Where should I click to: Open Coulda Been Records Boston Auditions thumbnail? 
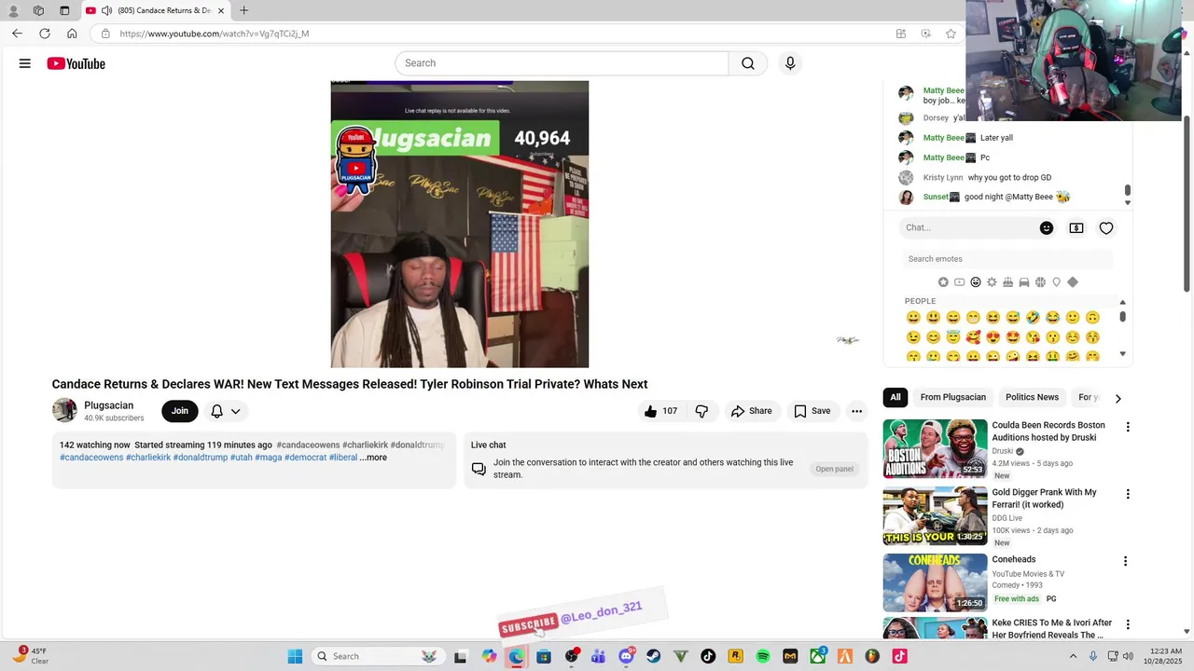coord(935,448)
